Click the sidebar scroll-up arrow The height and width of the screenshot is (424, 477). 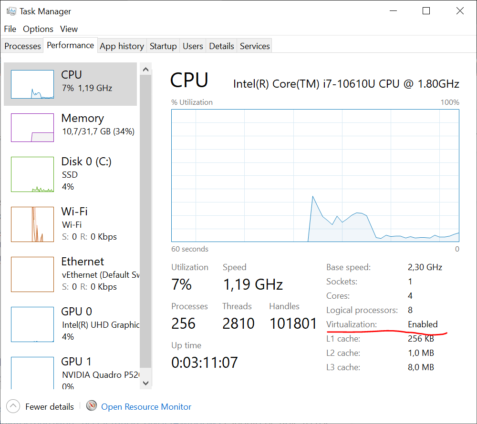pos(145,69)
